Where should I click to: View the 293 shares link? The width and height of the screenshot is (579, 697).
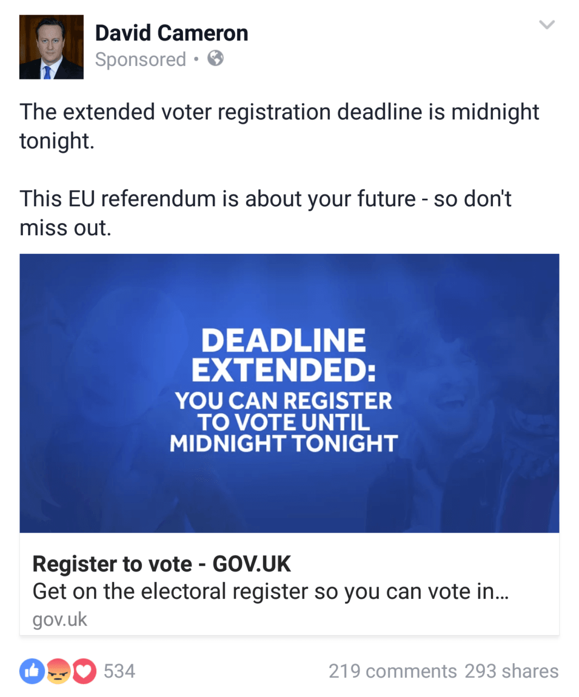[512, 671]
